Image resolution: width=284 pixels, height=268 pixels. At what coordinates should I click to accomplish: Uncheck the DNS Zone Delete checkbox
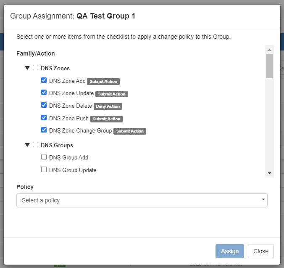click(x=44, y=105)
